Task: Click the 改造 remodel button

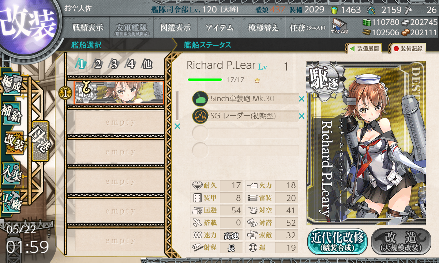Action: [401, 241]
